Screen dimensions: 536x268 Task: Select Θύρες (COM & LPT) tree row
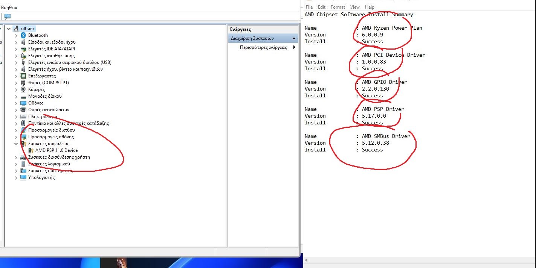[49, 83]
